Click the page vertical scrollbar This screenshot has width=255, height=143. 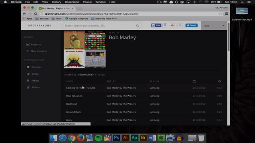click(x=228, y=37)
